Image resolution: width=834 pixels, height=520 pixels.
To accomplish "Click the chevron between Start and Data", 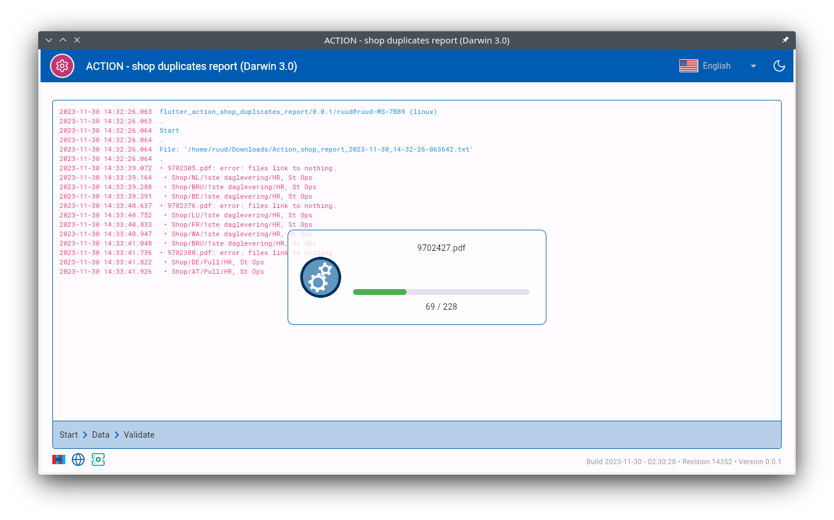I will pyautogui.click(x=85, y=435).
